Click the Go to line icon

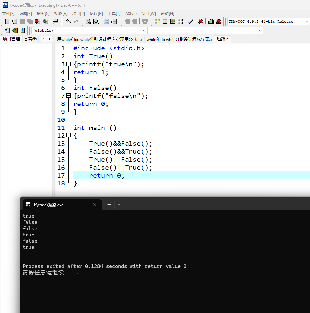click(x=114, y=21)
